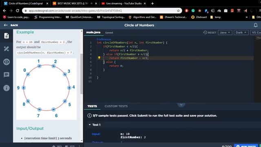The width and height of the screenshot is (261, 147).
Task: Open the Dark theme dropdown
Action: click(x=241, y=33)
